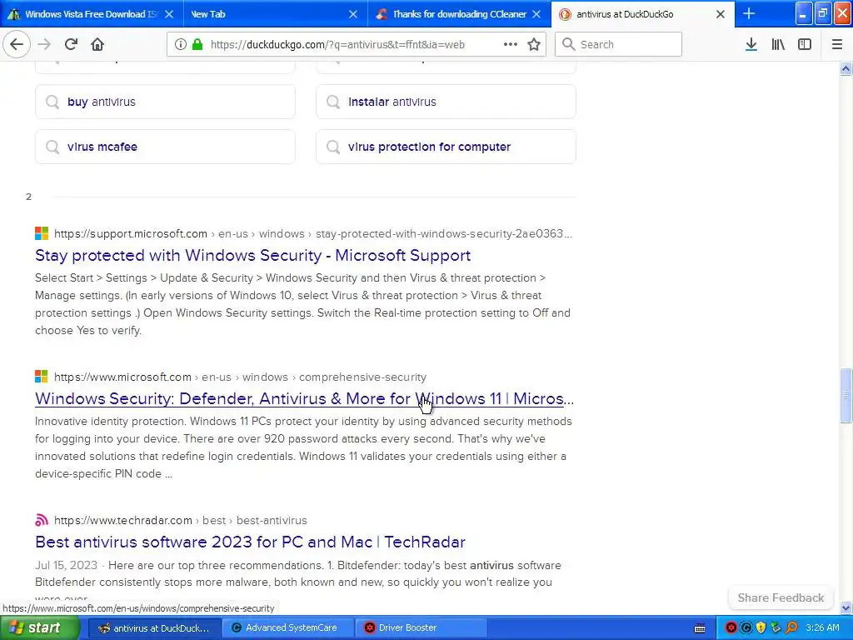
Task: Click the blue Advanced SystemCare tray icon
Action: click(x=746, y=628)
